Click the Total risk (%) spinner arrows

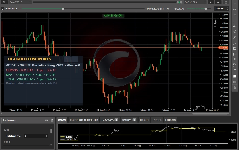(47, 136)
